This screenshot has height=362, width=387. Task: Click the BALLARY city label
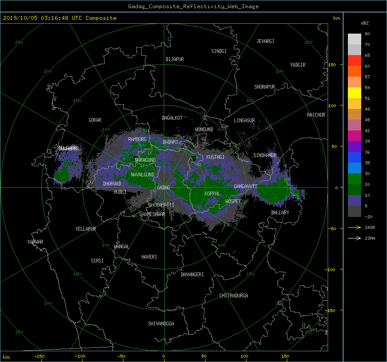coord(280,213)
